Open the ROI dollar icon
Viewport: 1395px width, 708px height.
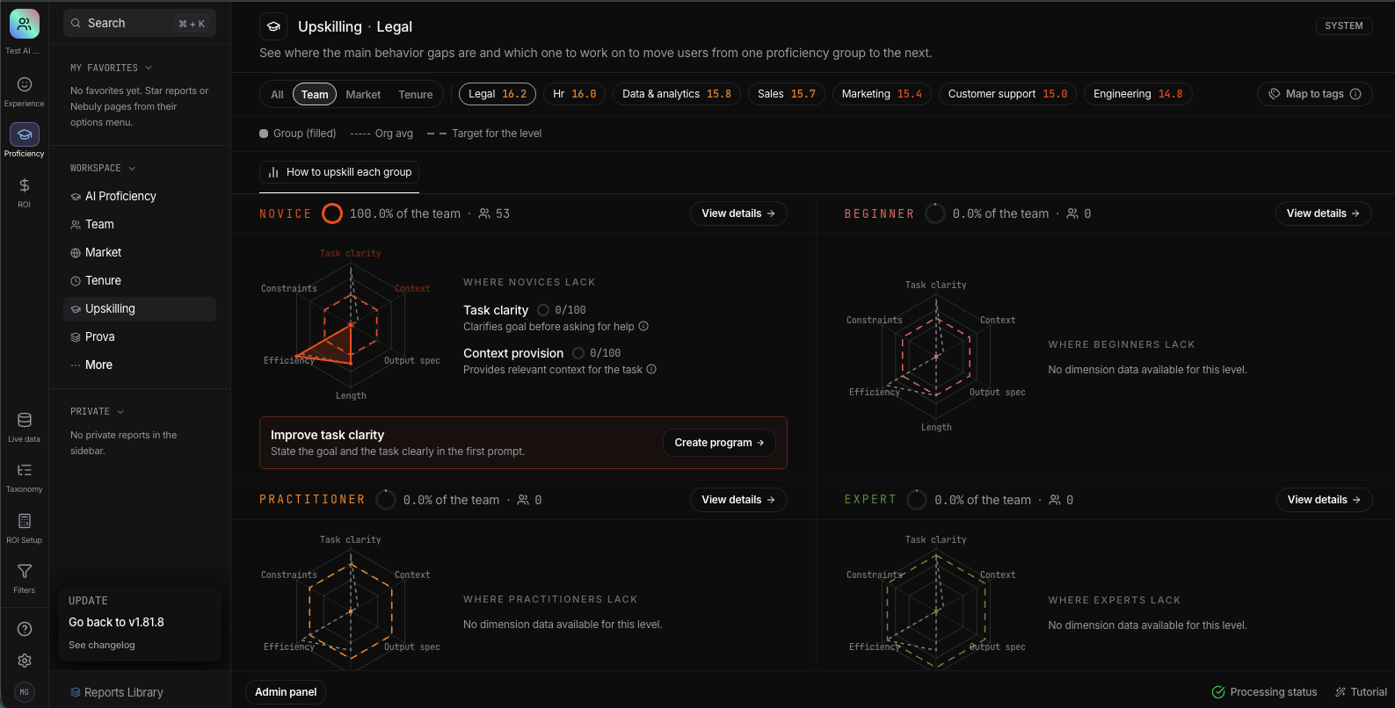click(x=25, y=185)
